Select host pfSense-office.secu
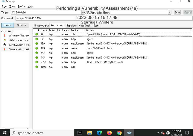This screenshot has height=136, width=193. tap(19, 36)
